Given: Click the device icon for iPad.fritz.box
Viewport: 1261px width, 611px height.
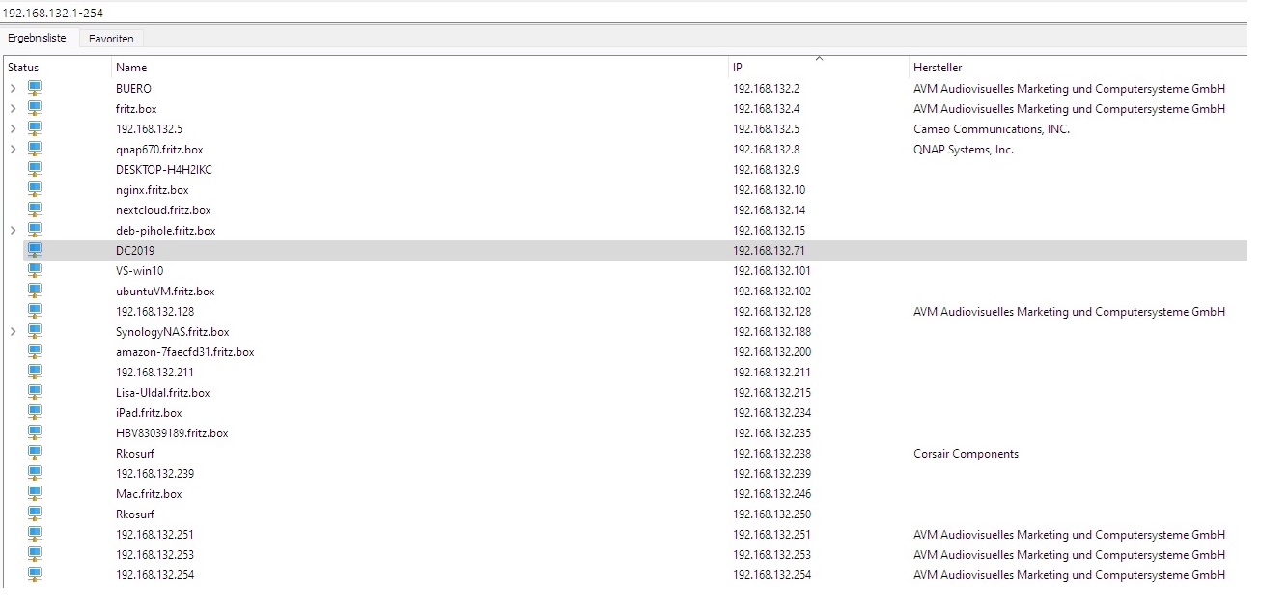Looking at the screenshot, I should click(35, 412).
